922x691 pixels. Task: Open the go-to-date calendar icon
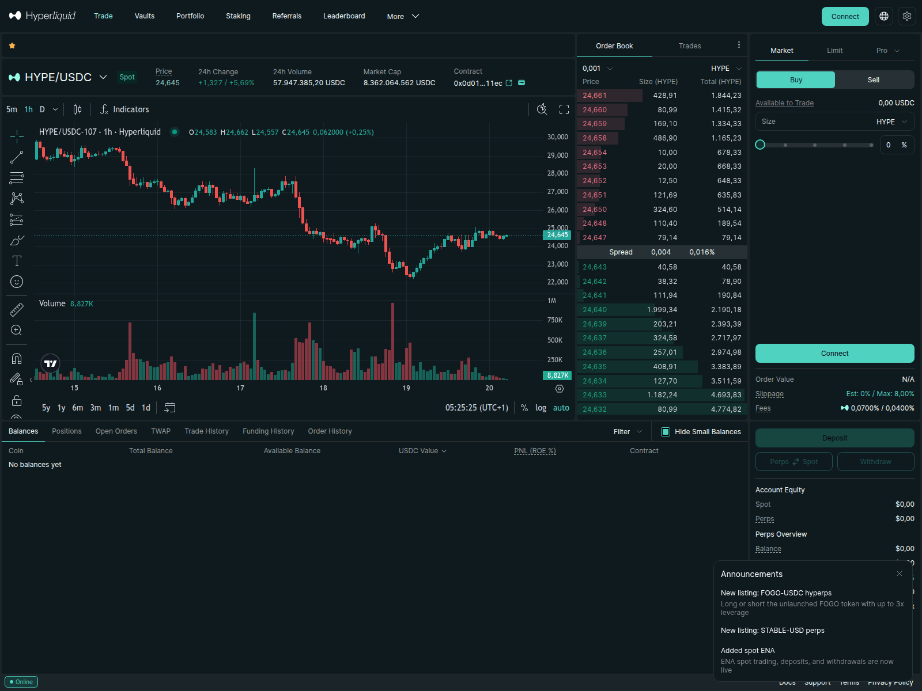click(x=169, y=408)
